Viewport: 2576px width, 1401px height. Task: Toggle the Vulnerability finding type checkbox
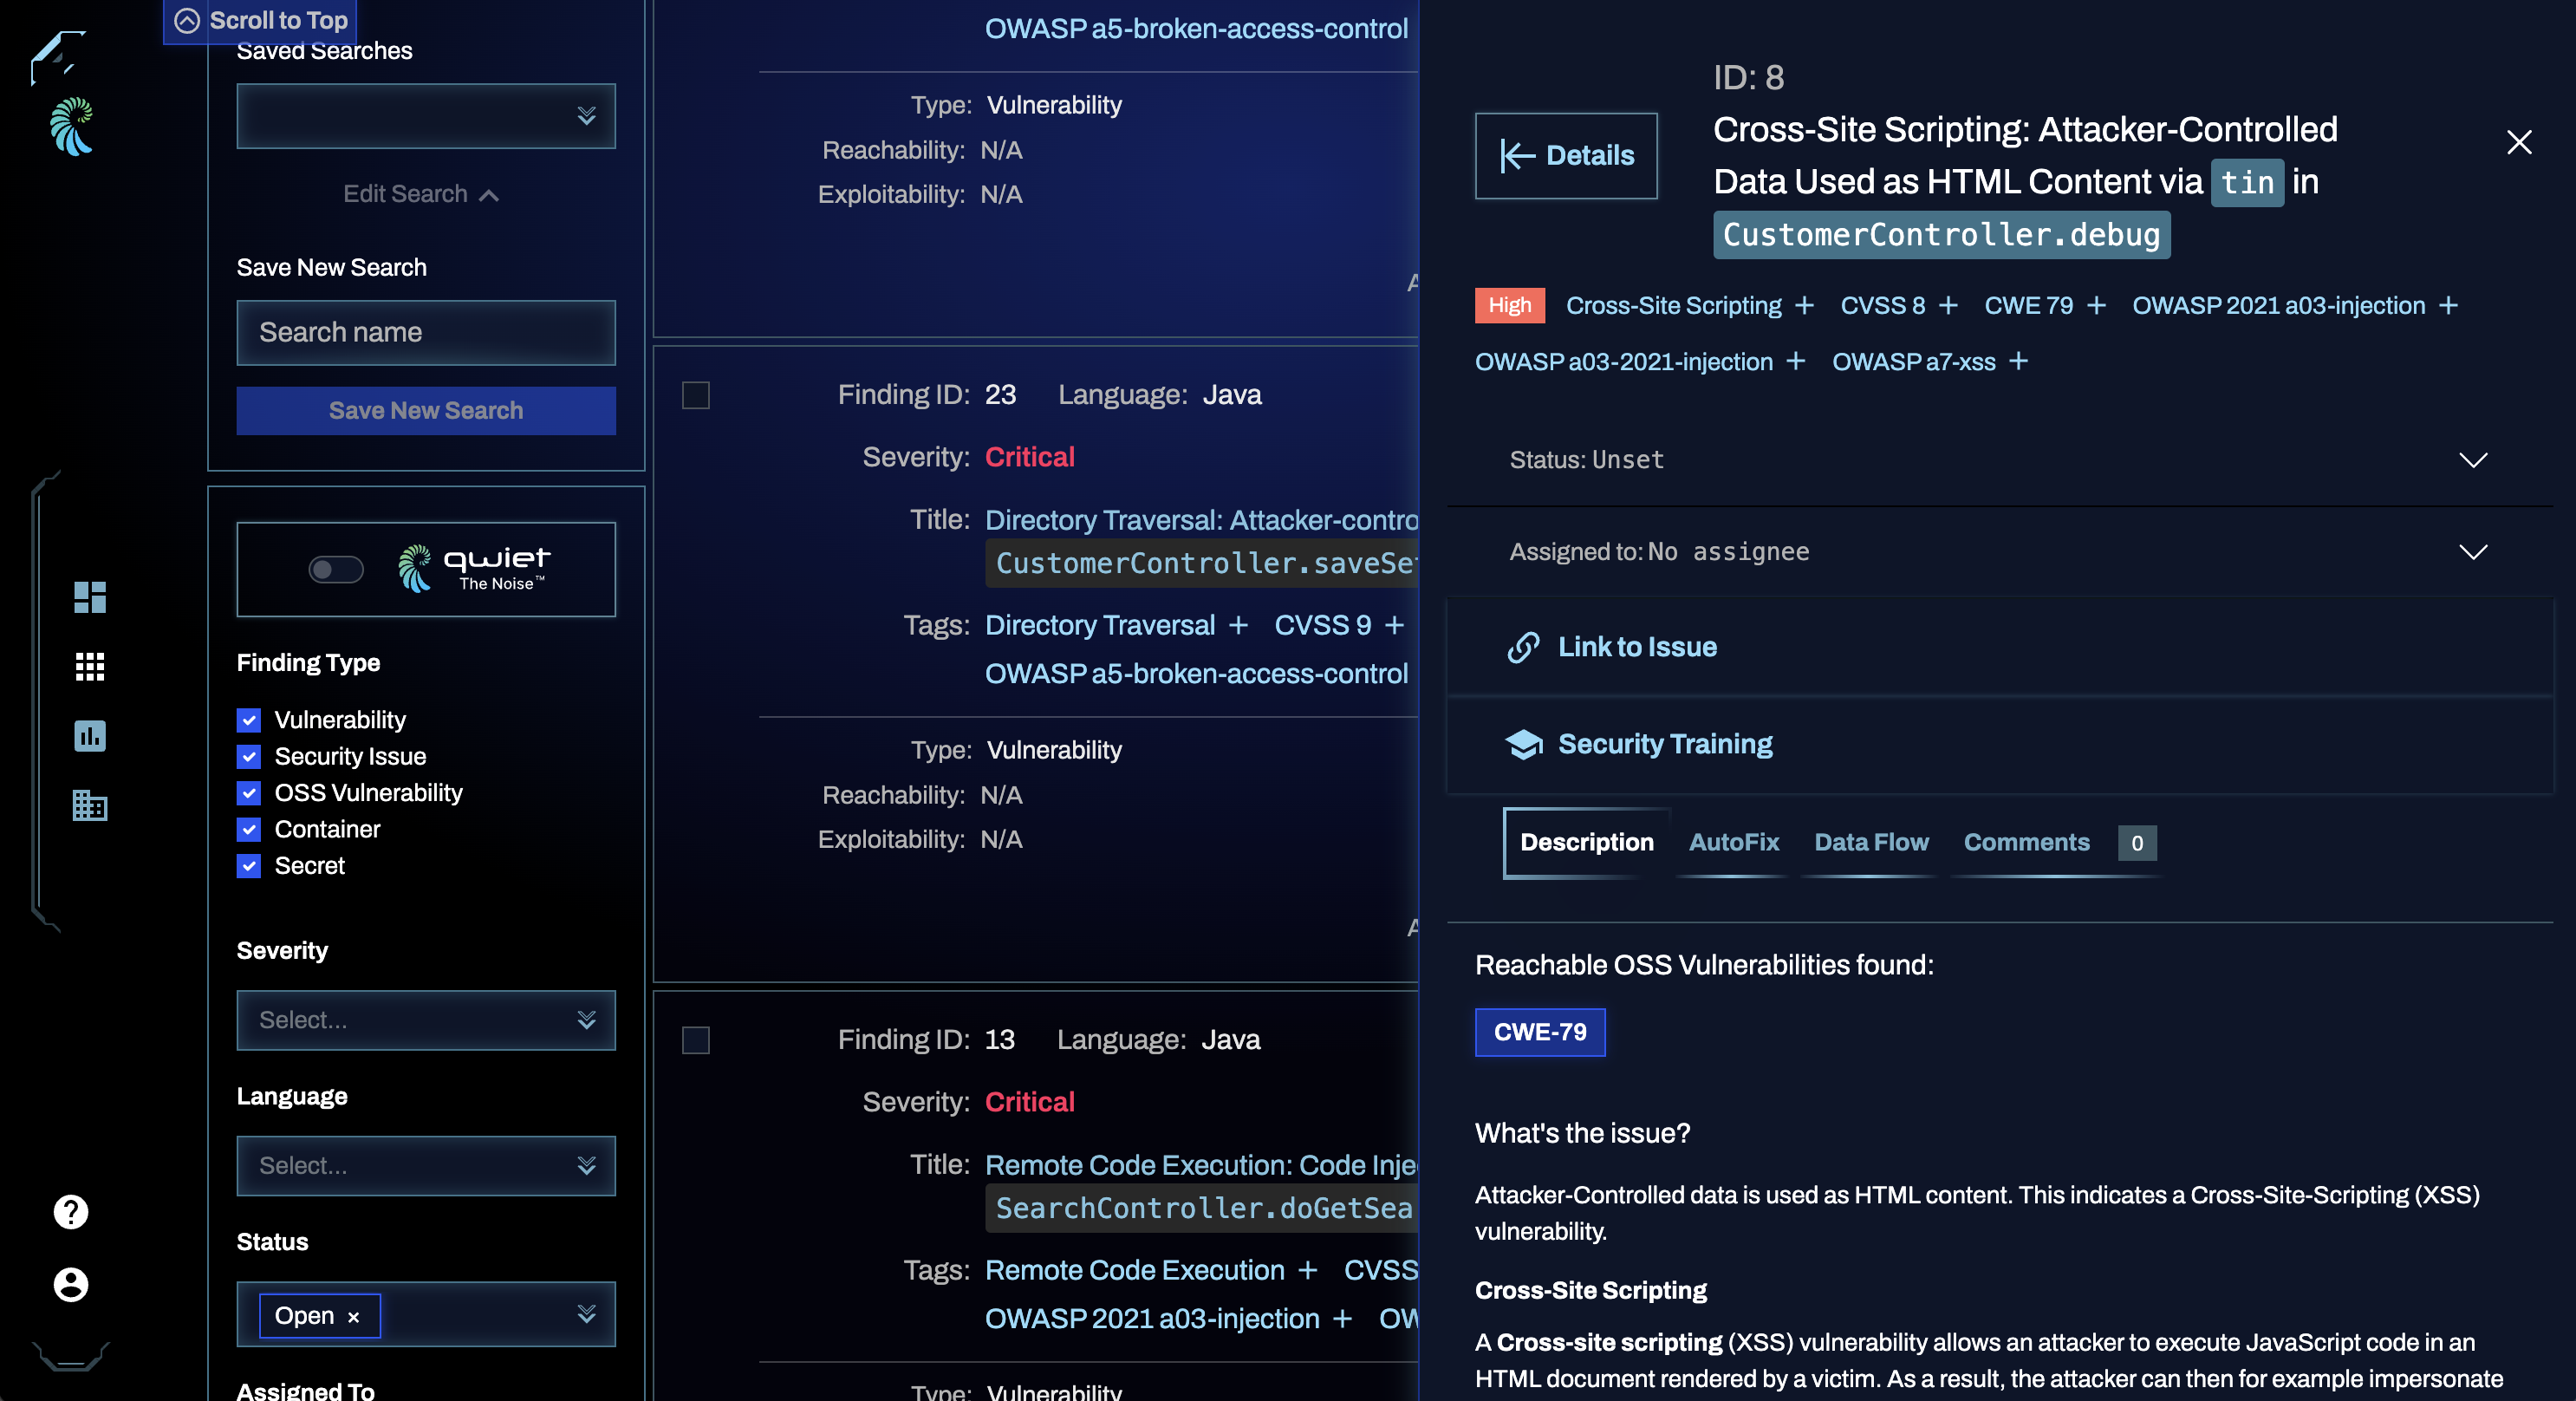point(250,720)
